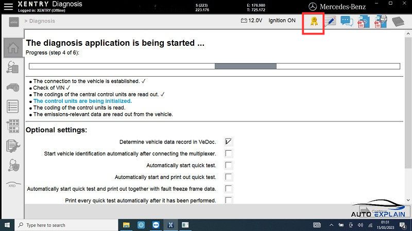Click 'Ignition ON' status text
The image size is (412, 231).
pos(282,21)
